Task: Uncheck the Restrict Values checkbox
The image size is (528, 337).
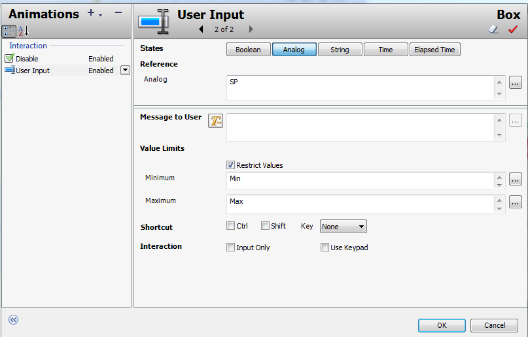Action: tap(230, 165)
